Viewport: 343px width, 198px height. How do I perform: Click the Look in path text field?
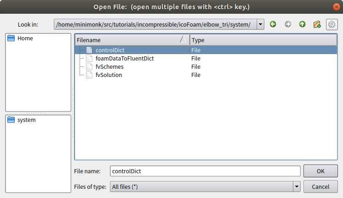155,24
